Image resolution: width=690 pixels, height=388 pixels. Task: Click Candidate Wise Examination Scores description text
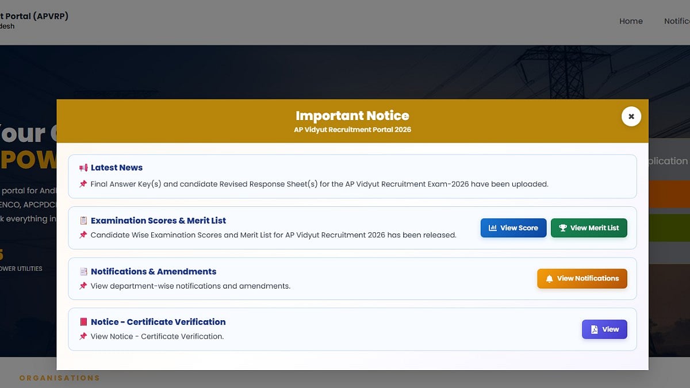pyautogui.click(x=274, y=235)
